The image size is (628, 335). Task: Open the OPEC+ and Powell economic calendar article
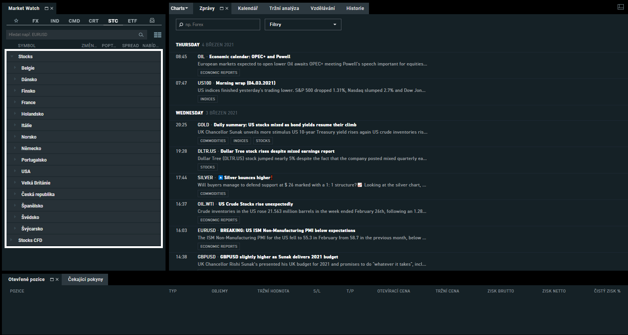(250, 57)
